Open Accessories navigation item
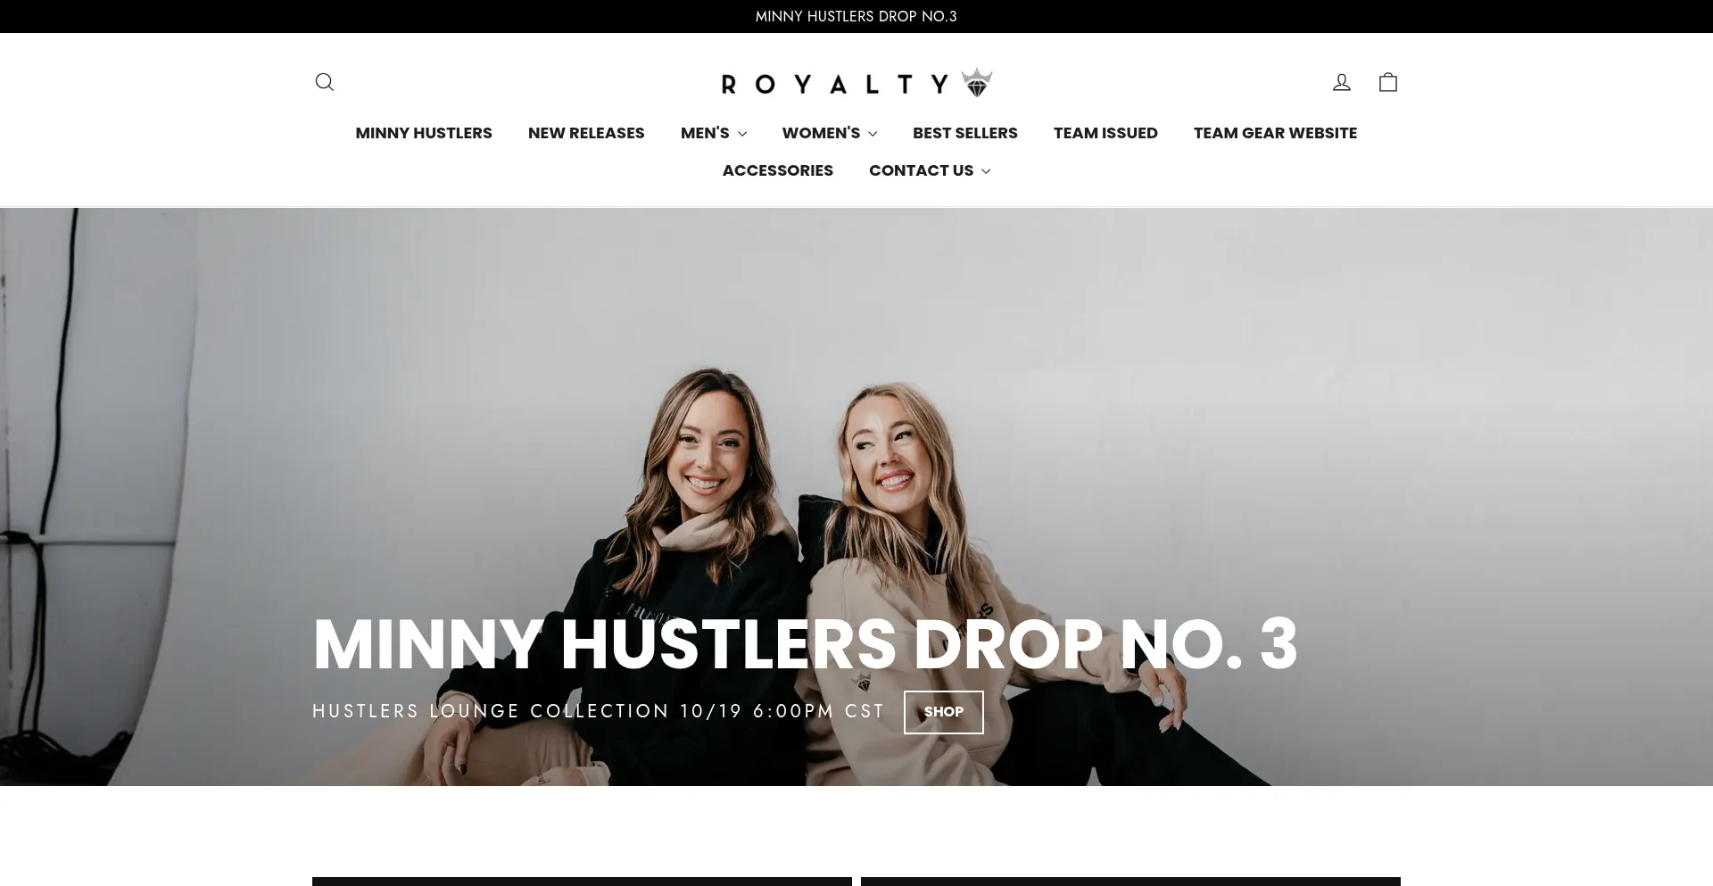1713x886 pixels. tap(777, 170)
